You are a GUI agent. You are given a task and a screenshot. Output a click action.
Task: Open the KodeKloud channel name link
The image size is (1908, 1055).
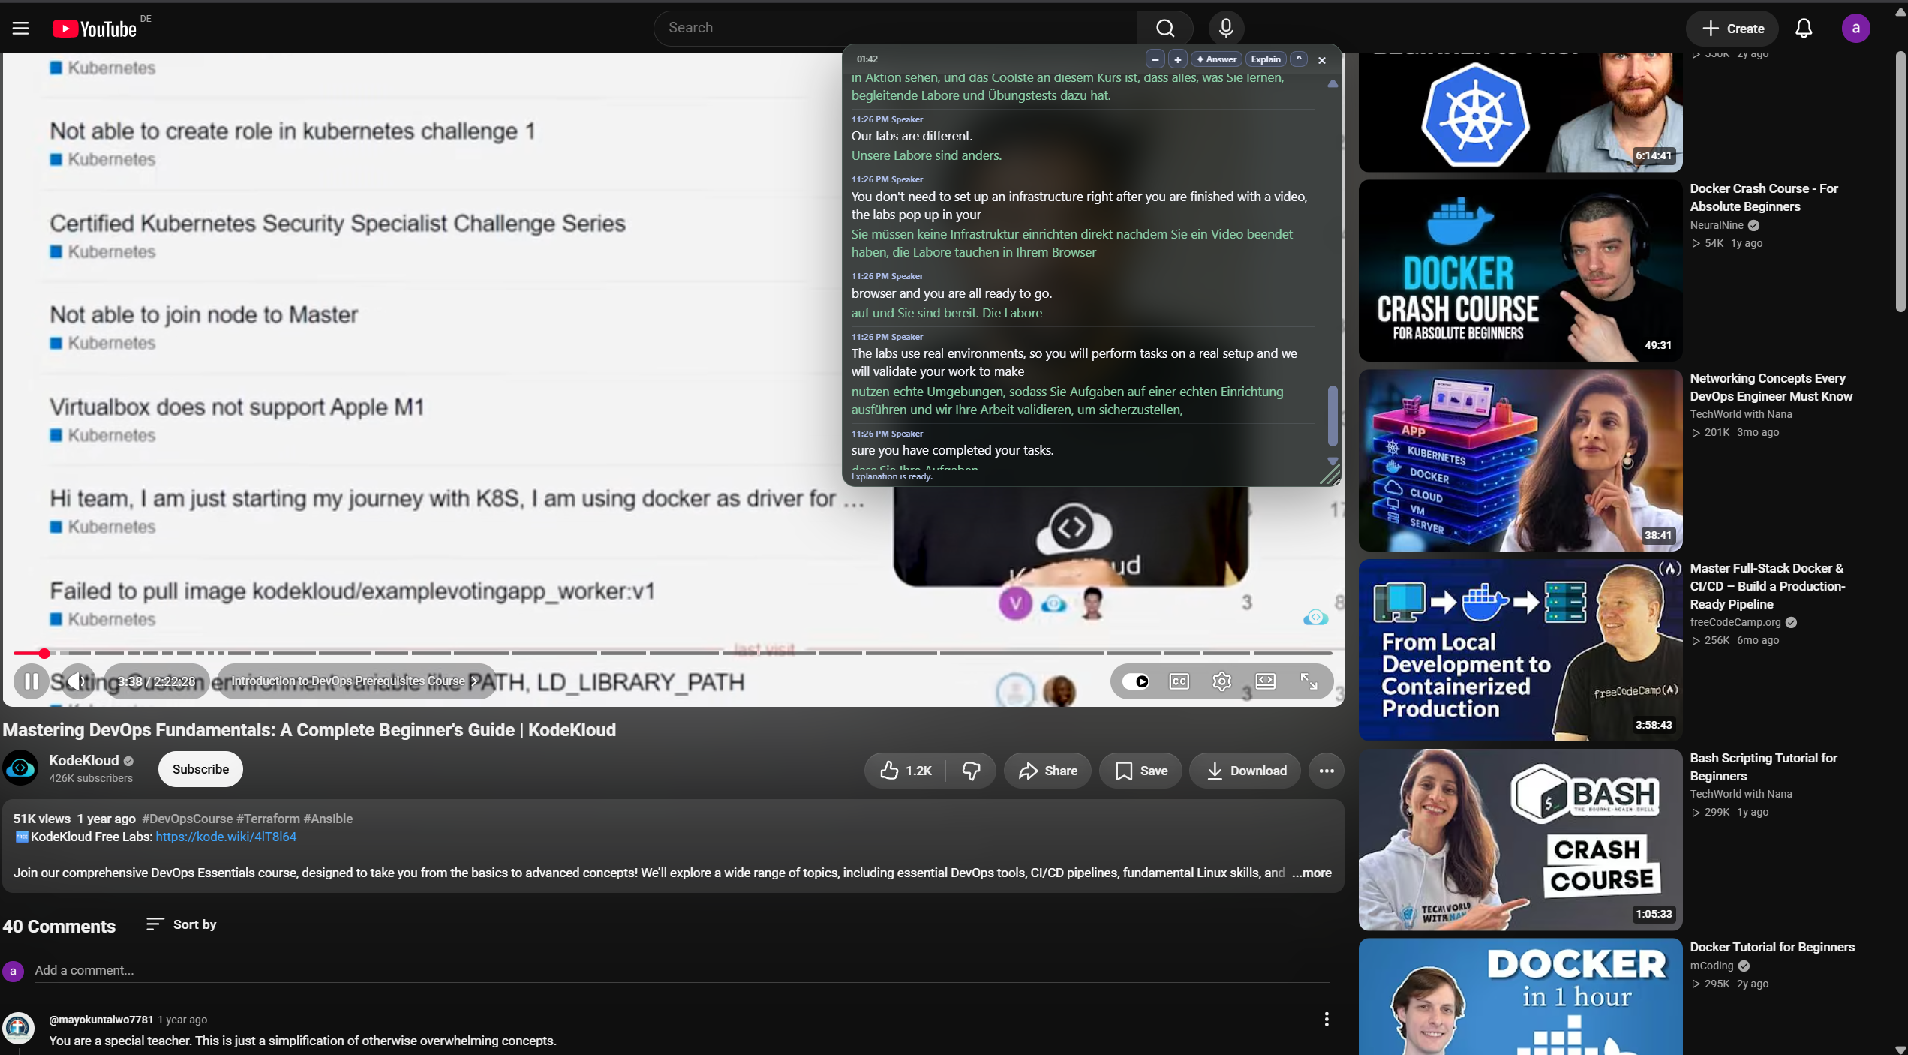pyautogui.click(x=83, y=760)
